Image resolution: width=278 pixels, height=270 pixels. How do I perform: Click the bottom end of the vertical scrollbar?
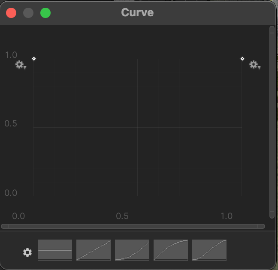(272, 215)
